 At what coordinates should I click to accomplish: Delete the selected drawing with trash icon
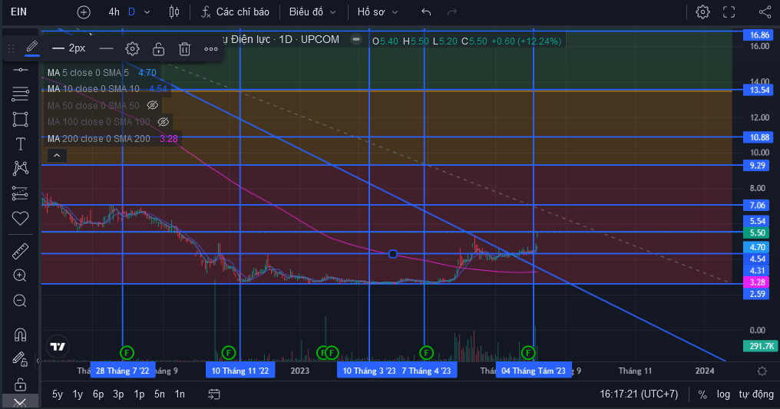click(x=184, y=48)
